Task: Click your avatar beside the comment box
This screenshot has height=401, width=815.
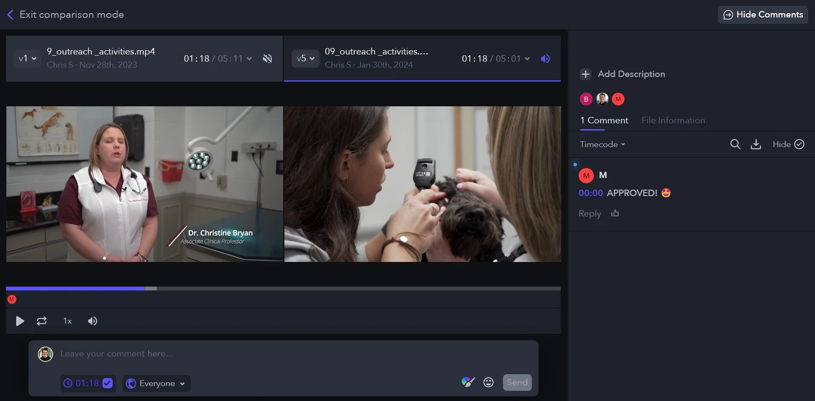Action: pyautogui.click(x=45, y=354)
